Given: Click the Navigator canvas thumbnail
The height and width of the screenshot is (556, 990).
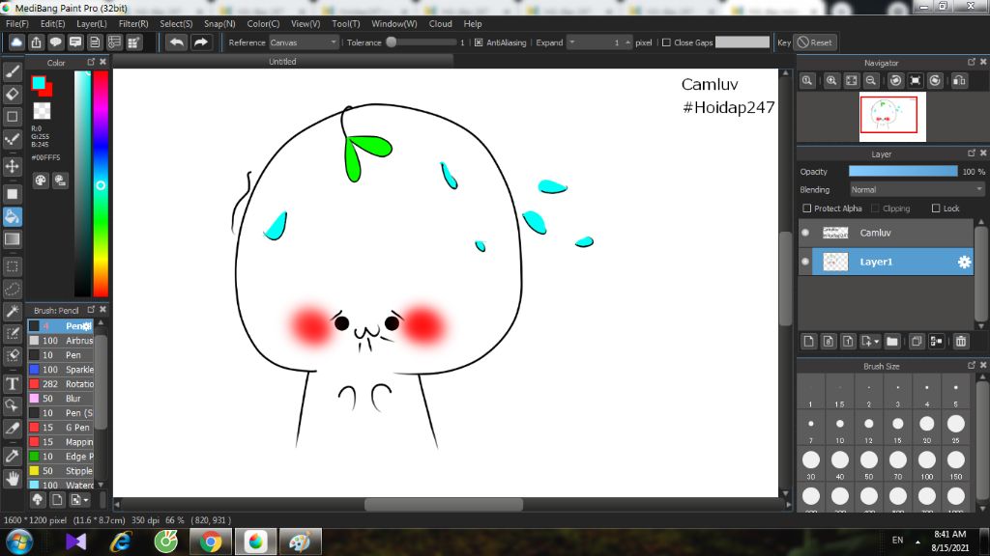Looking at the screenshot, I should pyautogui.click(x=892, y=117).
